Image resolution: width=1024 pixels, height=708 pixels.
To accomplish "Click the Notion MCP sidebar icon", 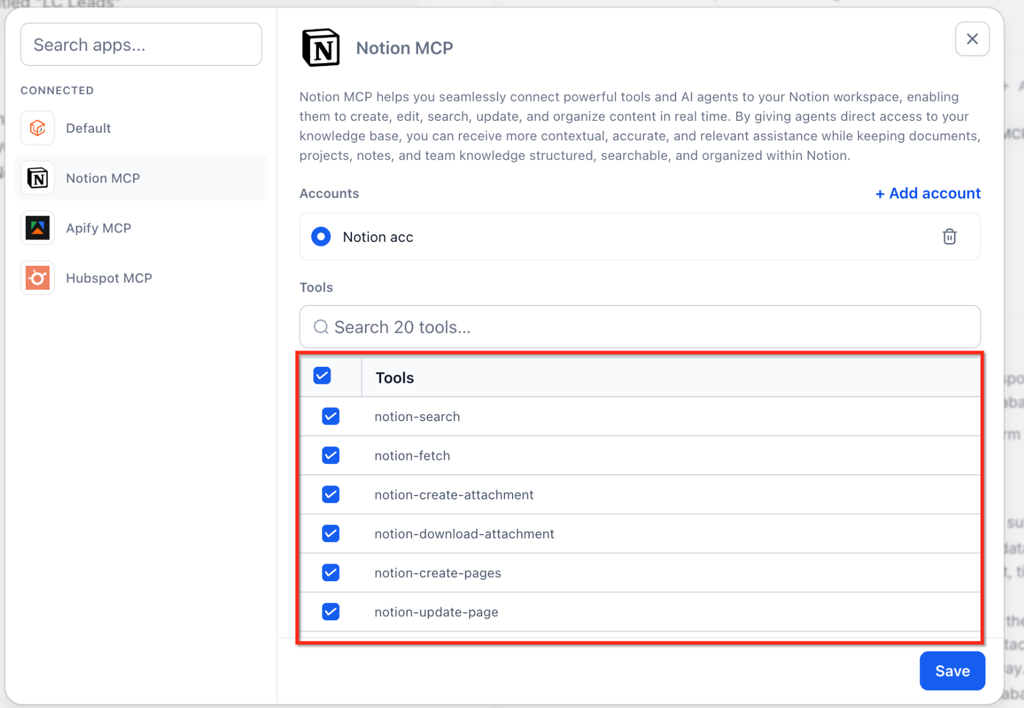I will pos(37,178).
